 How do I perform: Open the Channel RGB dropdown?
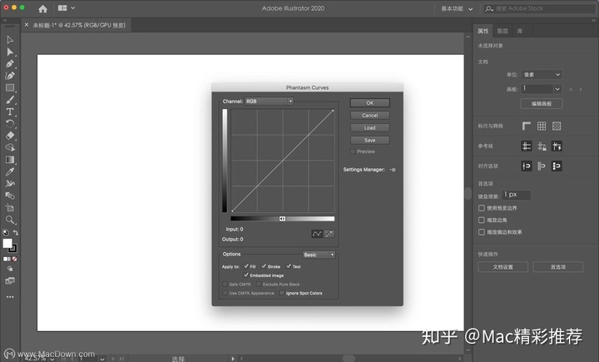pyautogui.click(x=270, y=102)
